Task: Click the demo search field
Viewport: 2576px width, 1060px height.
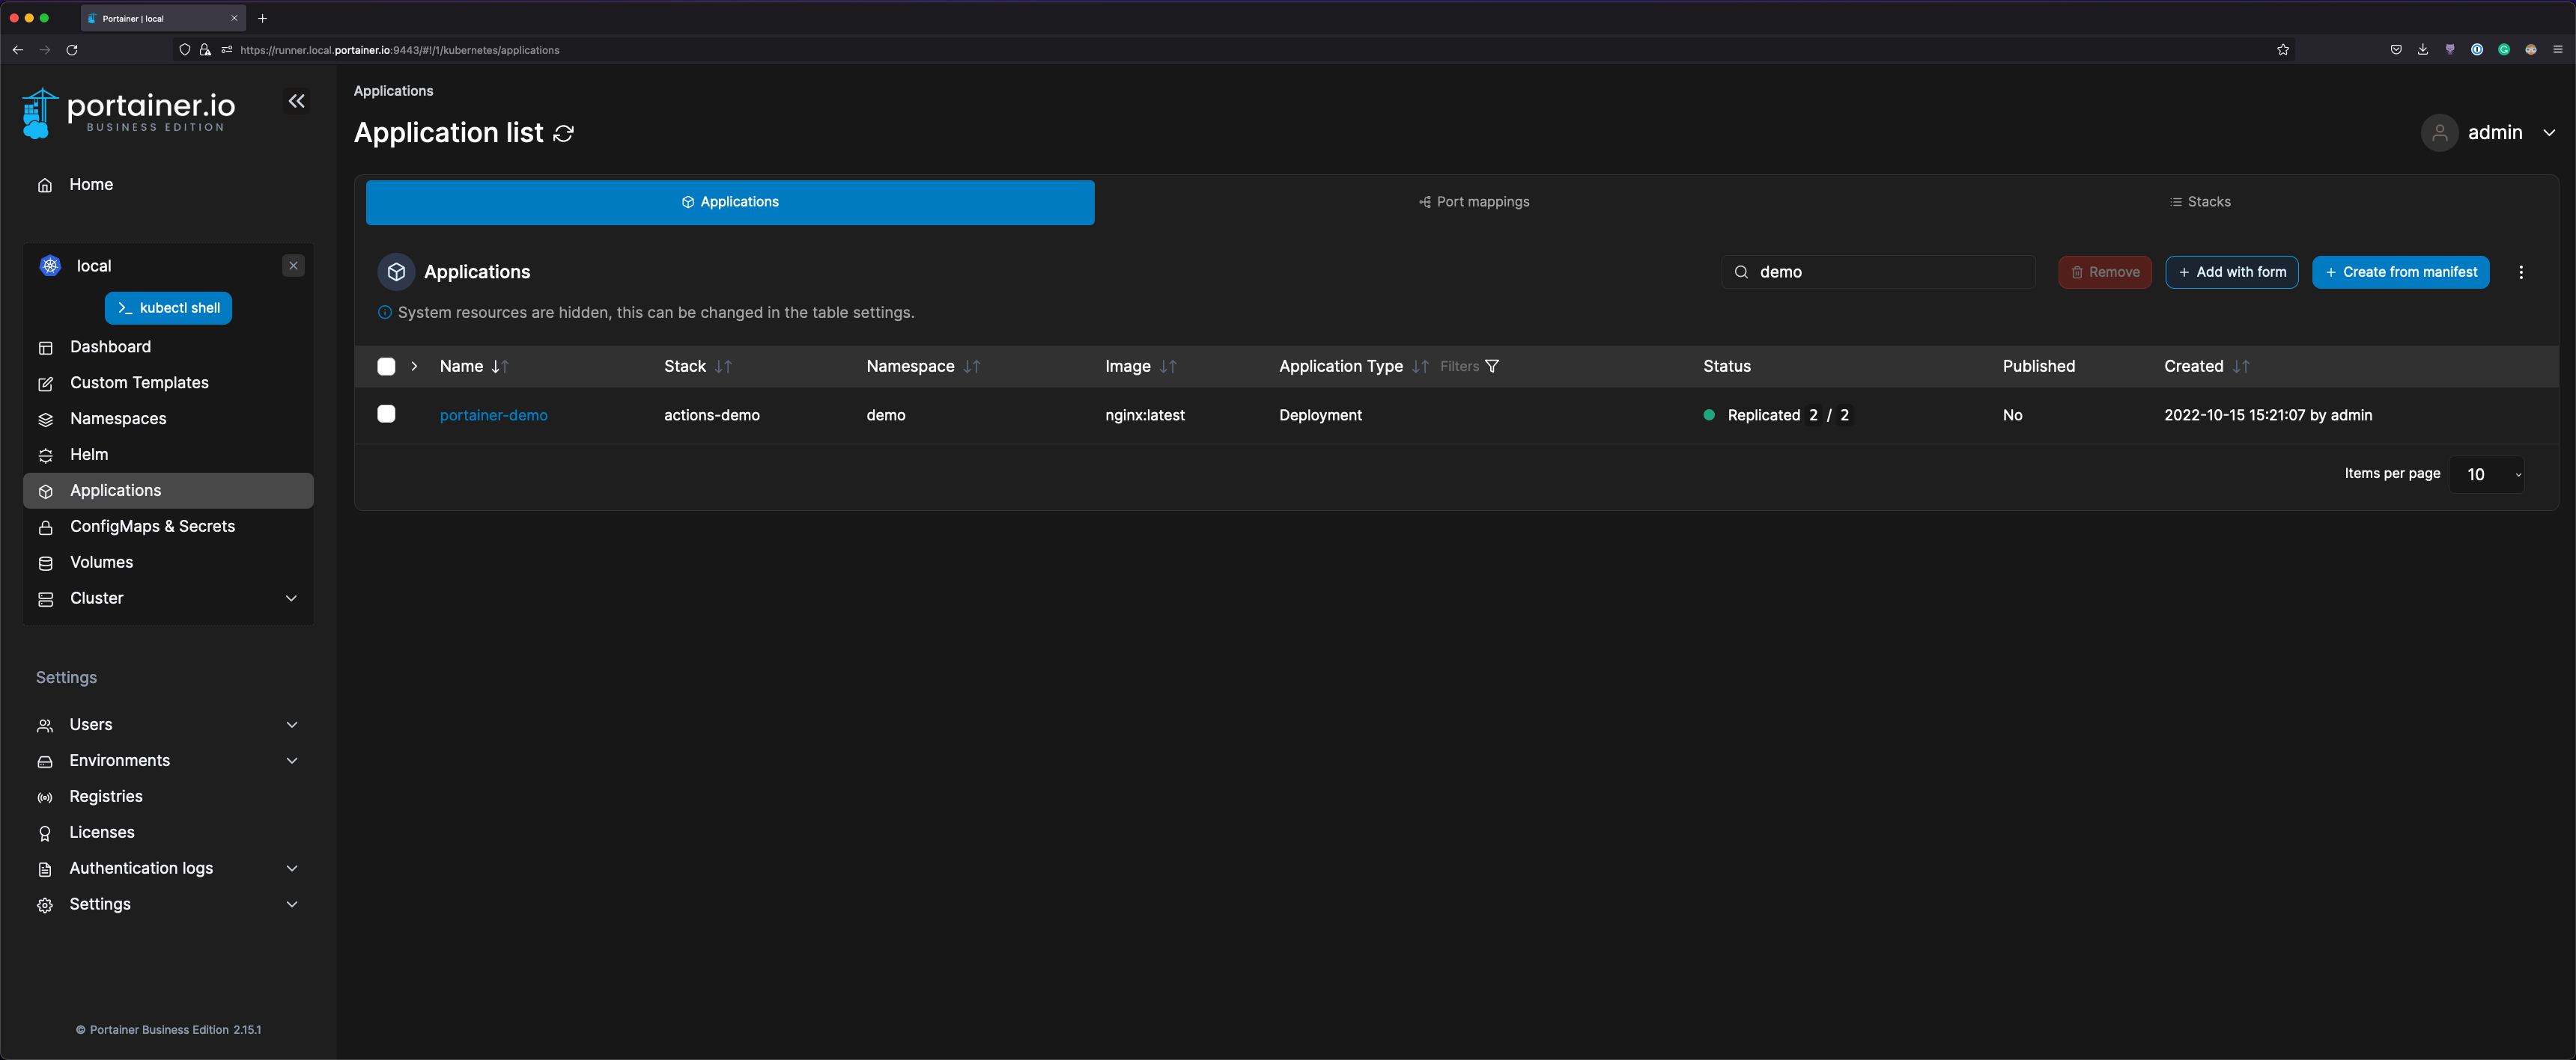Action: 1878,272
